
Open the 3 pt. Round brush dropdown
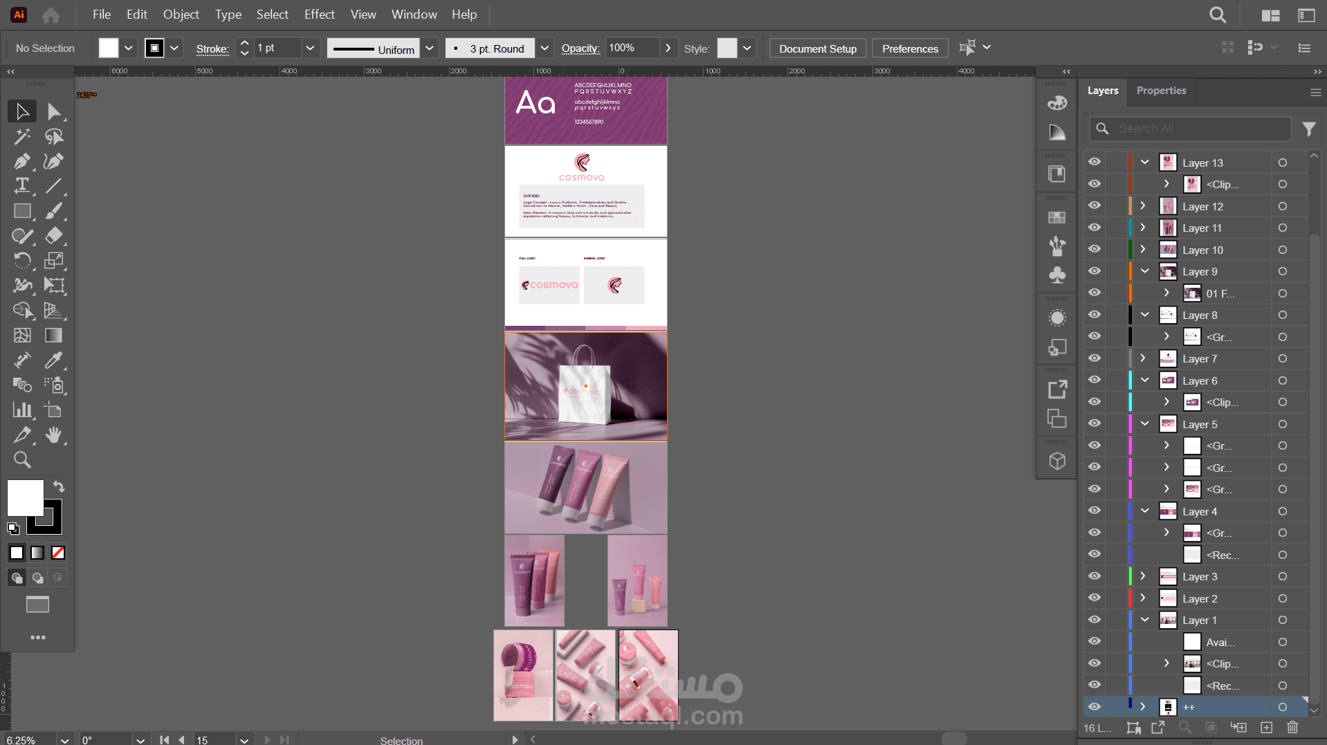click(x=544, y=48)
